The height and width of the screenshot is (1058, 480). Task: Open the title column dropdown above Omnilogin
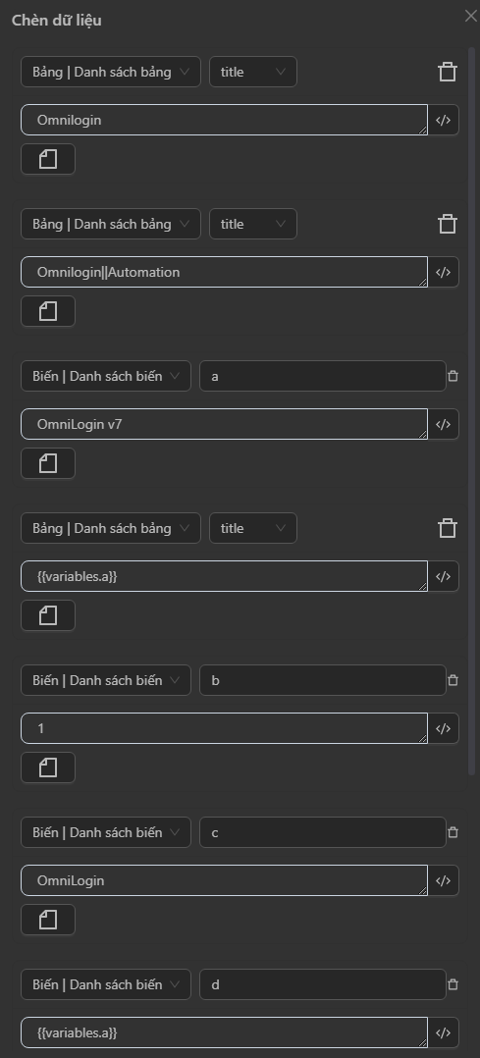click(x=253, y=72)
